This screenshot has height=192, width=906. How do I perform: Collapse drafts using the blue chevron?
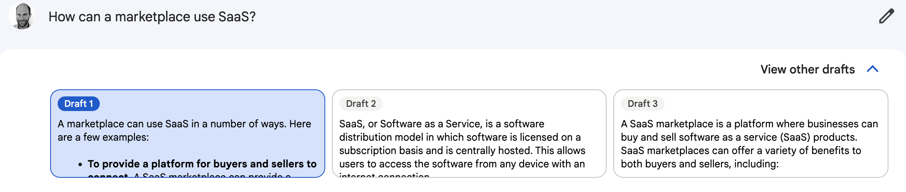coord(873,69)
